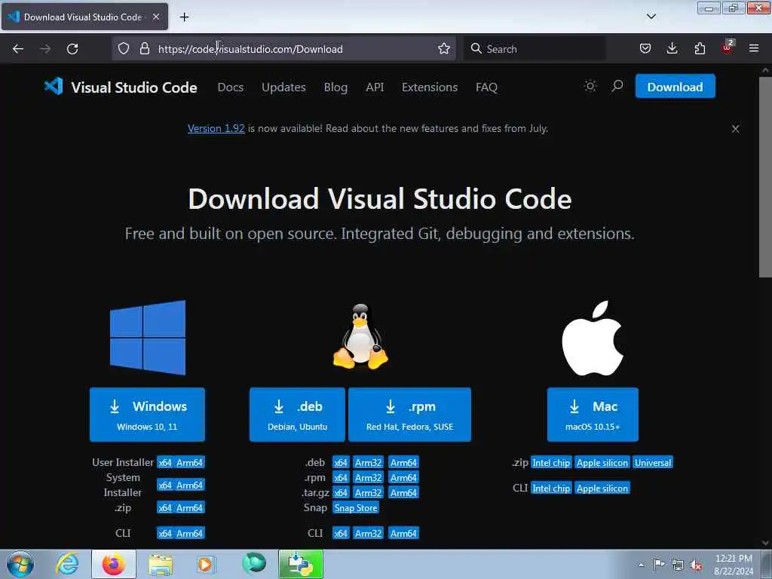Open the media player taskbar icon
The width and height of the screenshot is (772, 579).
tap(206, 564)
